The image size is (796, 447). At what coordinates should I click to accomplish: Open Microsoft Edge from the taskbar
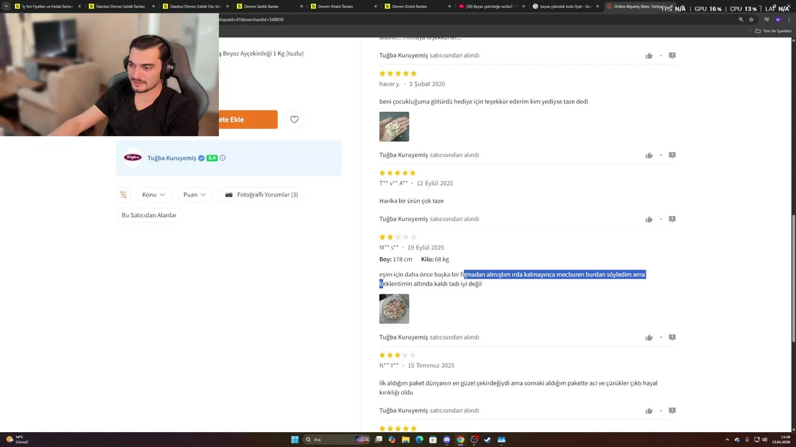coord(419,440)
